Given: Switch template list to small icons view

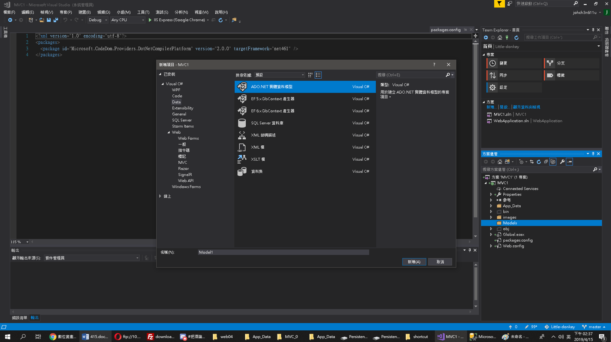Looking at the screenshot, I should point(310,75).
